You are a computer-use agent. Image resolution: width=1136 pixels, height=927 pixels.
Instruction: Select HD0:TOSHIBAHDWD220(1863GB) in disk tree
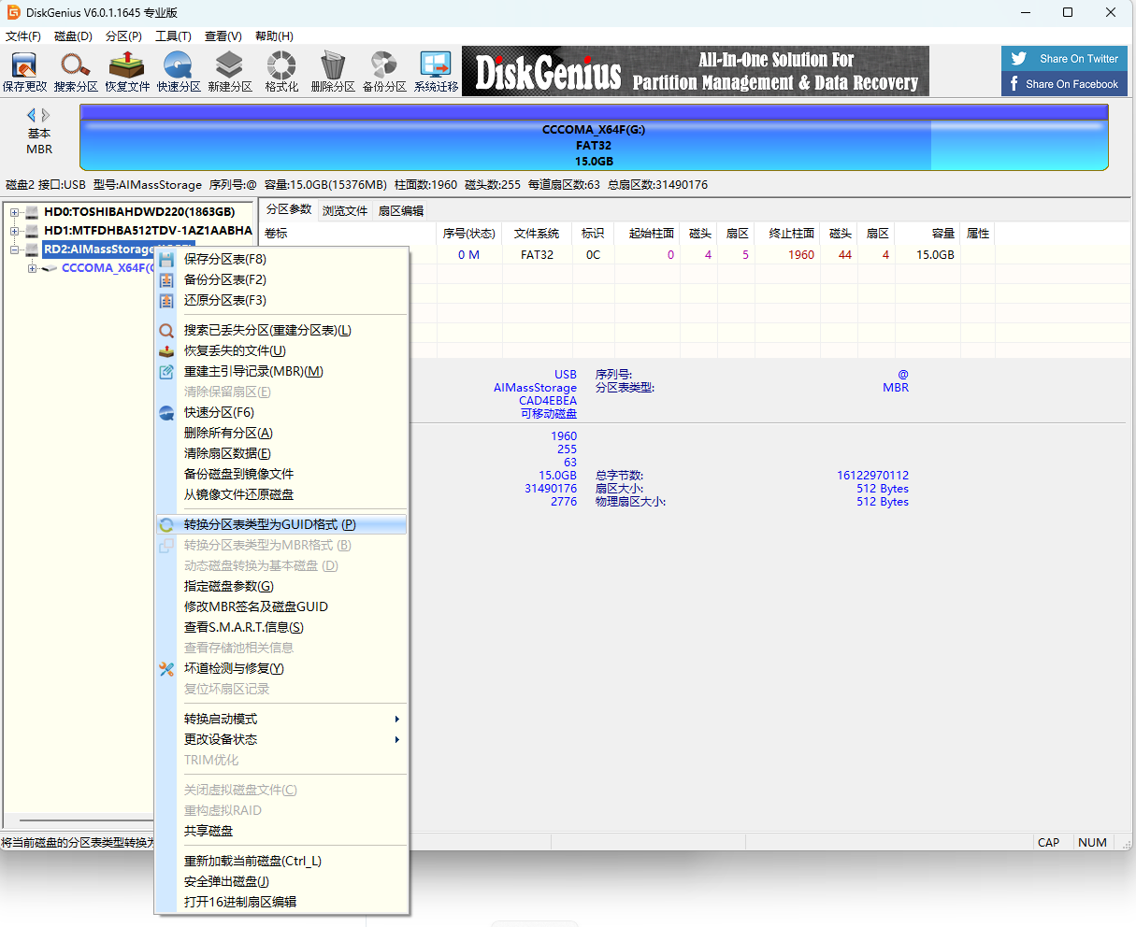point(139,212)
